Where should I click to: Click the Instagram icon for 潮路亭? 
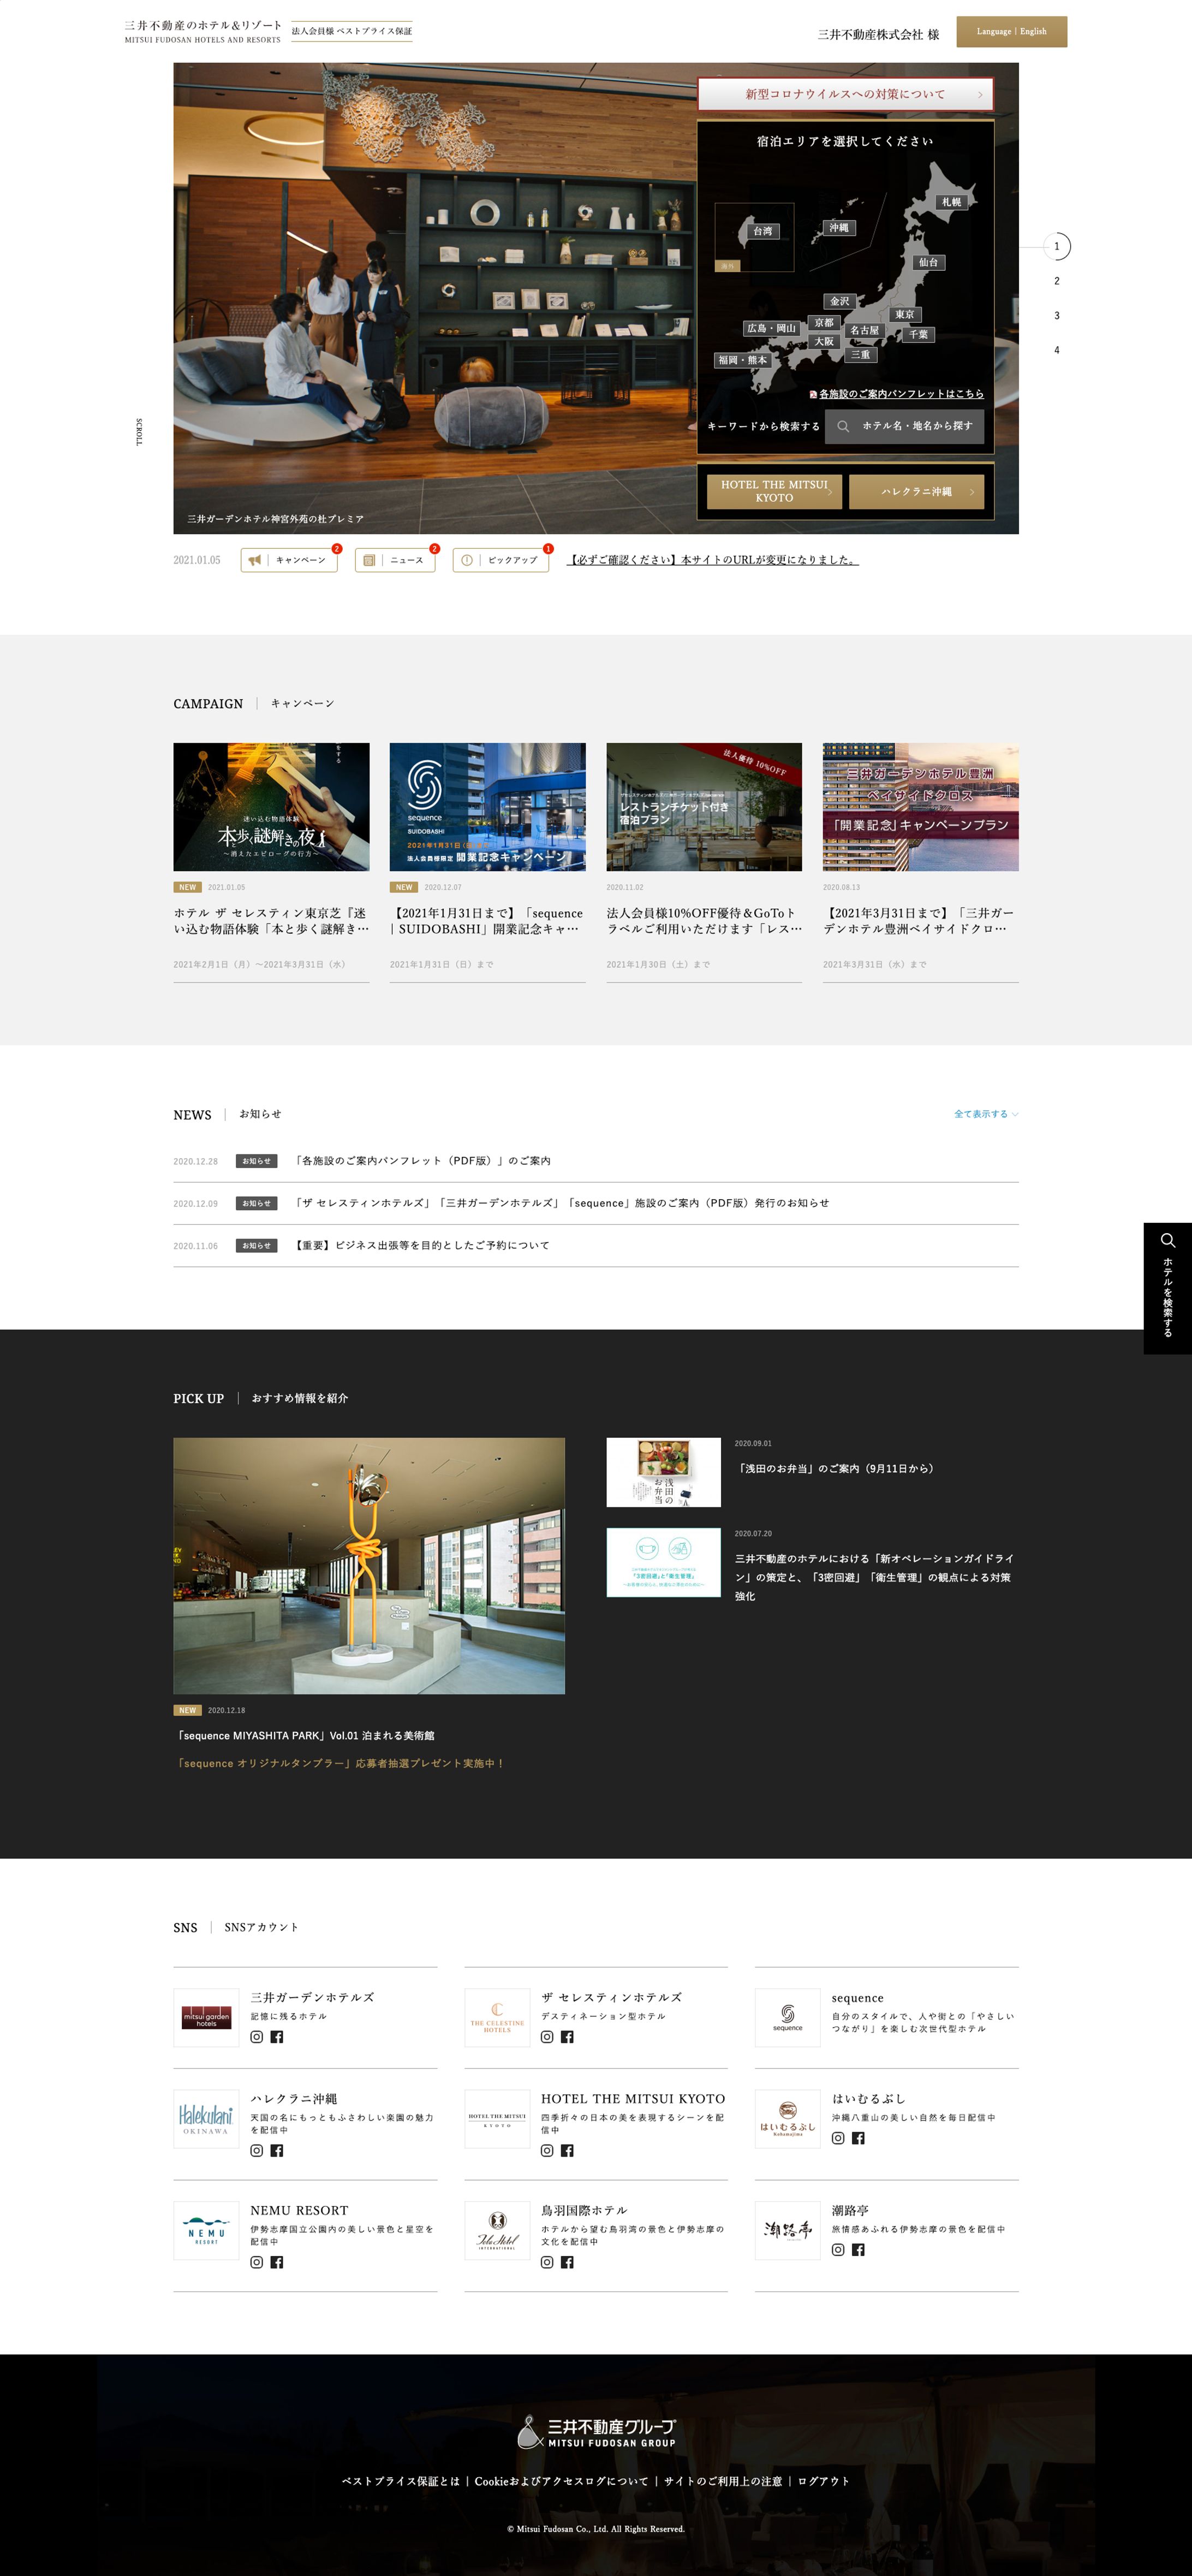[838, 2250]
